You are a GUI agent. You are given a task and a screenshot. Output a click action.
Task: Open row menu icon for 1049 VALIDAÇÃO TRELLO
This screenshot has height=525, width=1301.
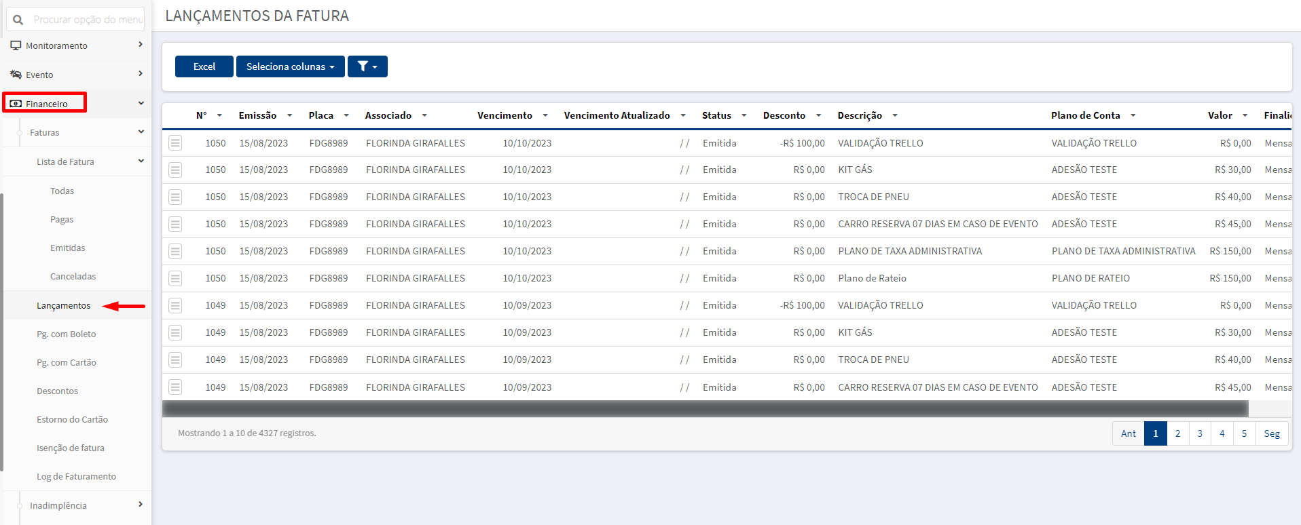point(175,305)
